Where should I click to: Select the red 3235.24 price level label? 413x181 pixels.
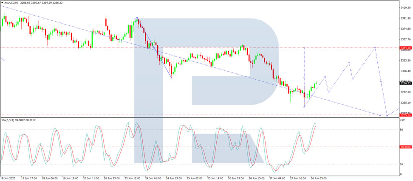tap(405, 115)
